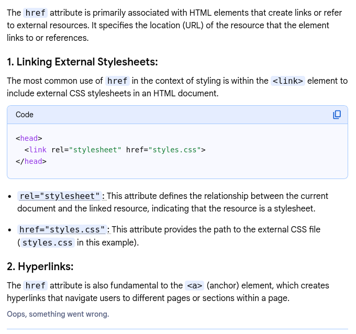Click the word "(anchor)" in the Hyperlinks paragraph
Image resolution: width=356 pixels, height=334 pixels.
(x=224, y=285)
